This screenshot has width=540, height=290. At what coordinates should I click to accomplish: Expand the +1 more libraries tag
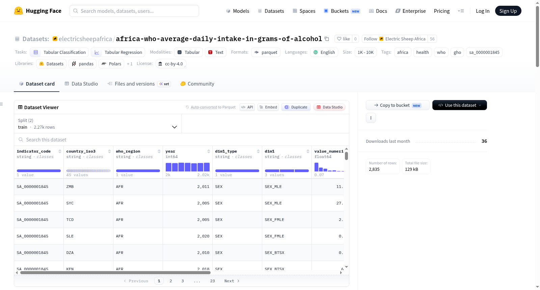130,64
